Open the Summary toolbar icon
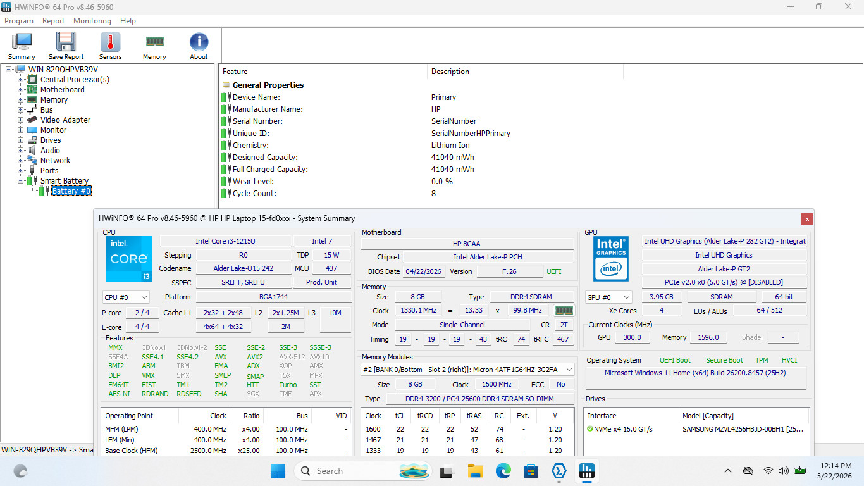The width and height of the screenshot is (864, 486). coord(22,46)
